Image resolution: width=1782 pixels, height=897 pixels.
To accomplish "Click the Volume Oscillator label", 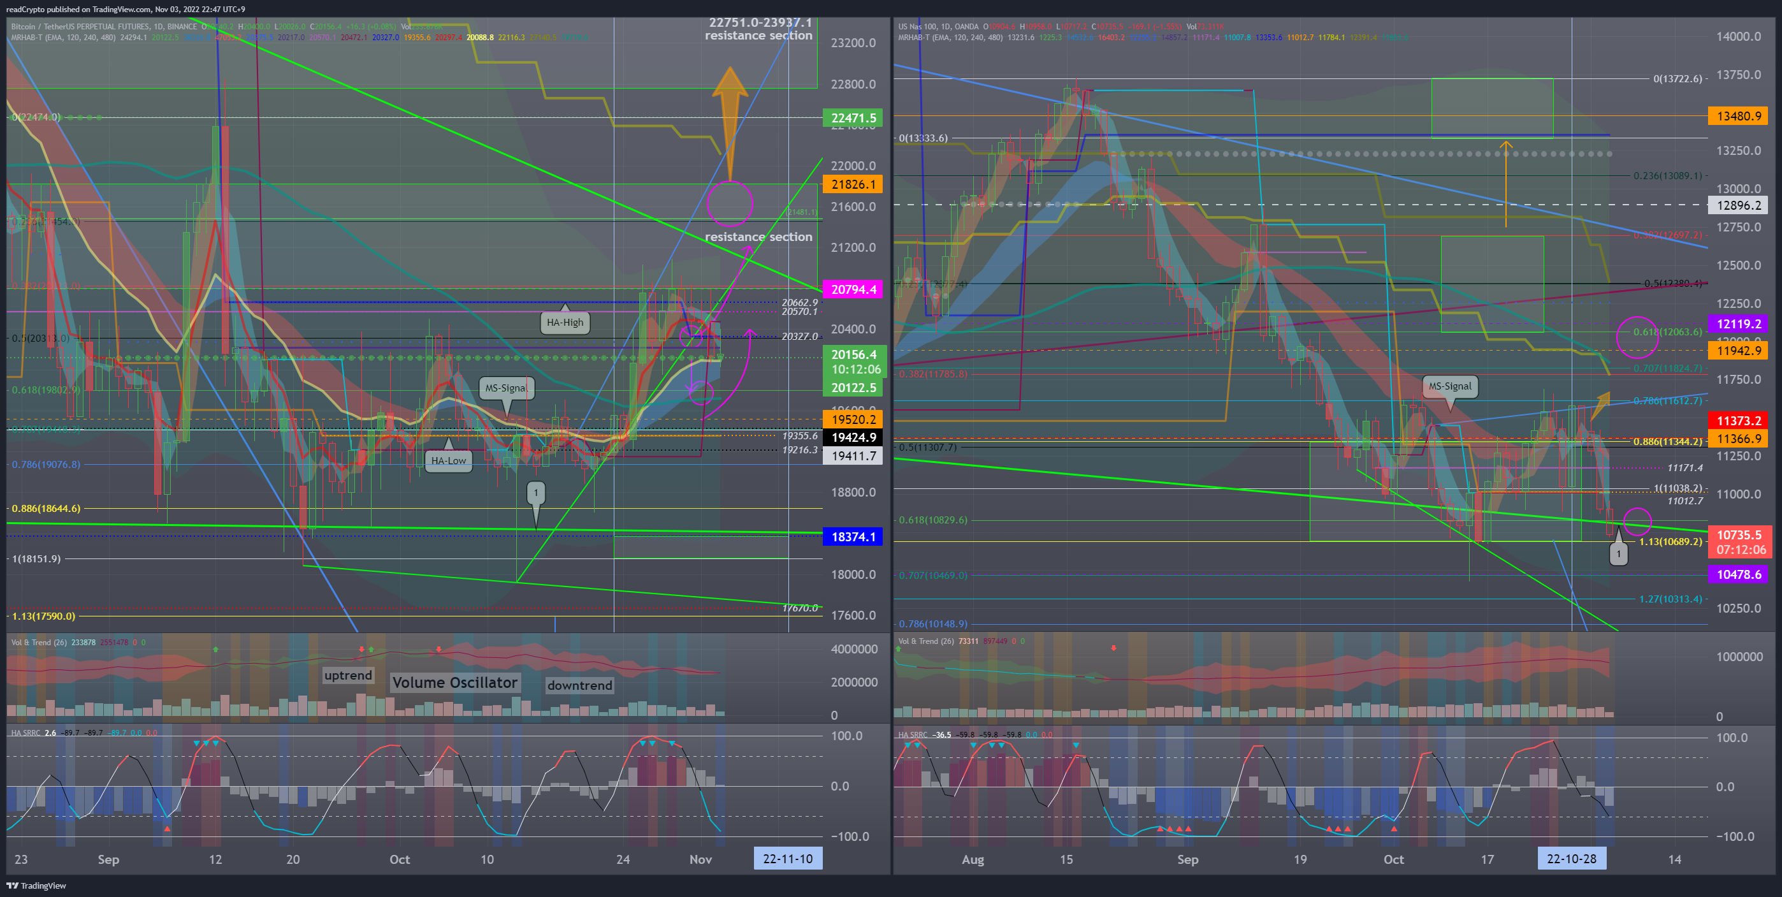I will (x=454, y=682).
